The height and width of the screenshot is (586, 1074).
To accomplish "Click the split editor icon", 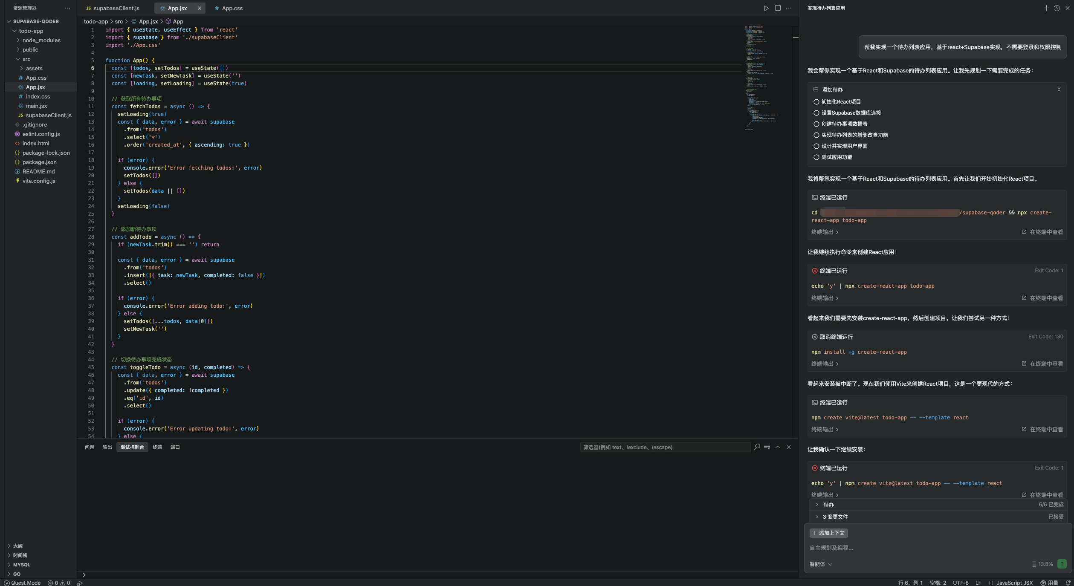I will 778,8.
